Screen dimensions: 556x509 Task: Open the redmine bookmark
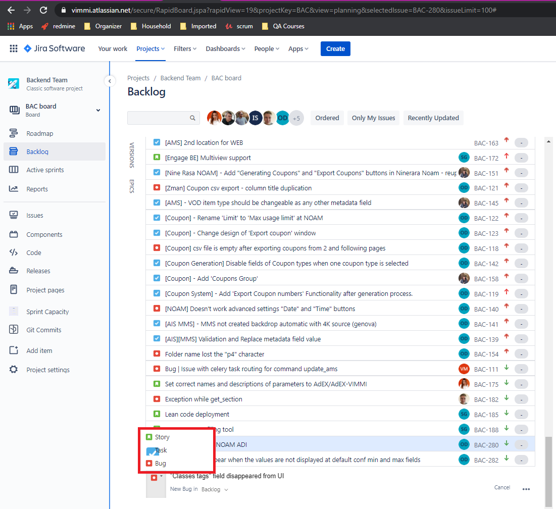coord(59,26)
